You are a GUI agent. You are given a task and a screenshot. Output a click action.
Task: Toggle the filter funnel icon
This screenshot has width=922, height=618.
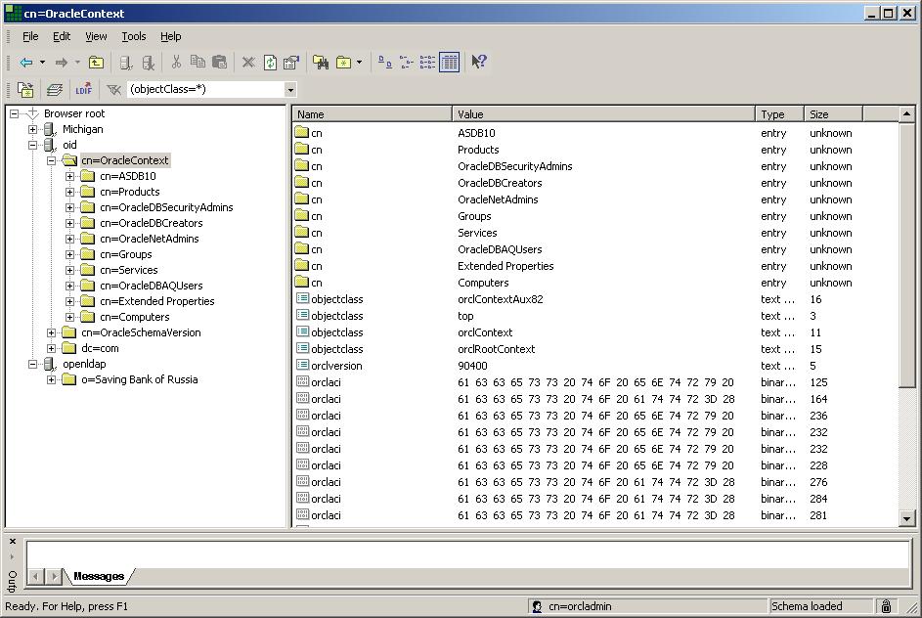(x=113, y=89)
